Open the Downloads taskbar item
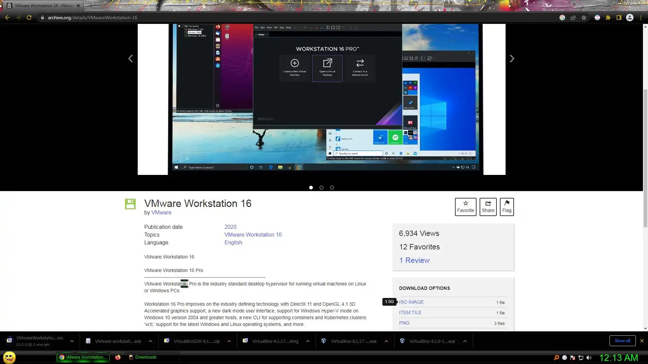This screenshot has width=648, height=364. coord(145,357)
